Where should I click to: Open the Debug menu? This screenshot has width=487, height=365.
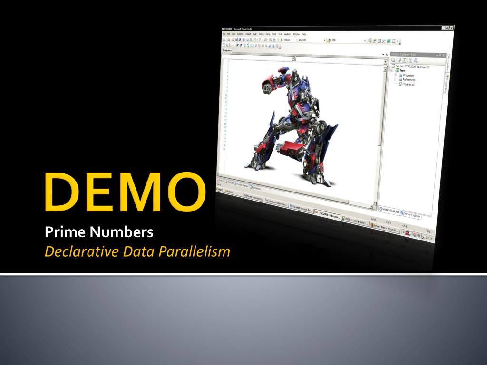point(261,34)
